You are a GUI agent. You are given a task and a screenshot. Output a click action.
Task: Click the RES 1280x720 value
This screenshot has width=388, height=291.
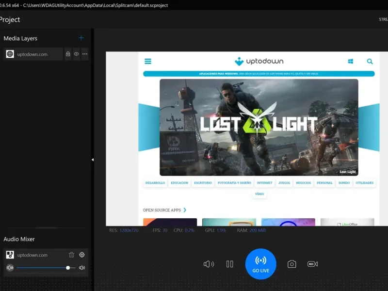pos(129,230)
